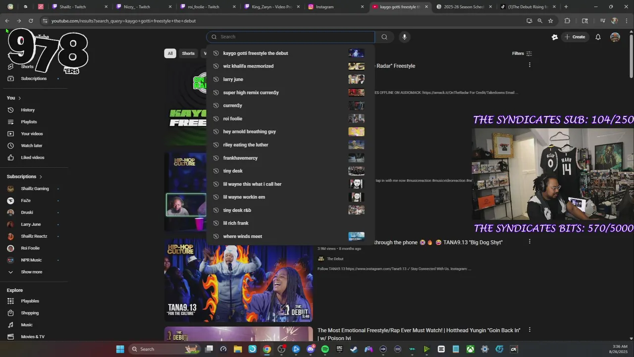Switch to Shaillz - Twitch browser tab
This screenshot has height=357, width=634.
pyautogui.click(x=79, y=7)
